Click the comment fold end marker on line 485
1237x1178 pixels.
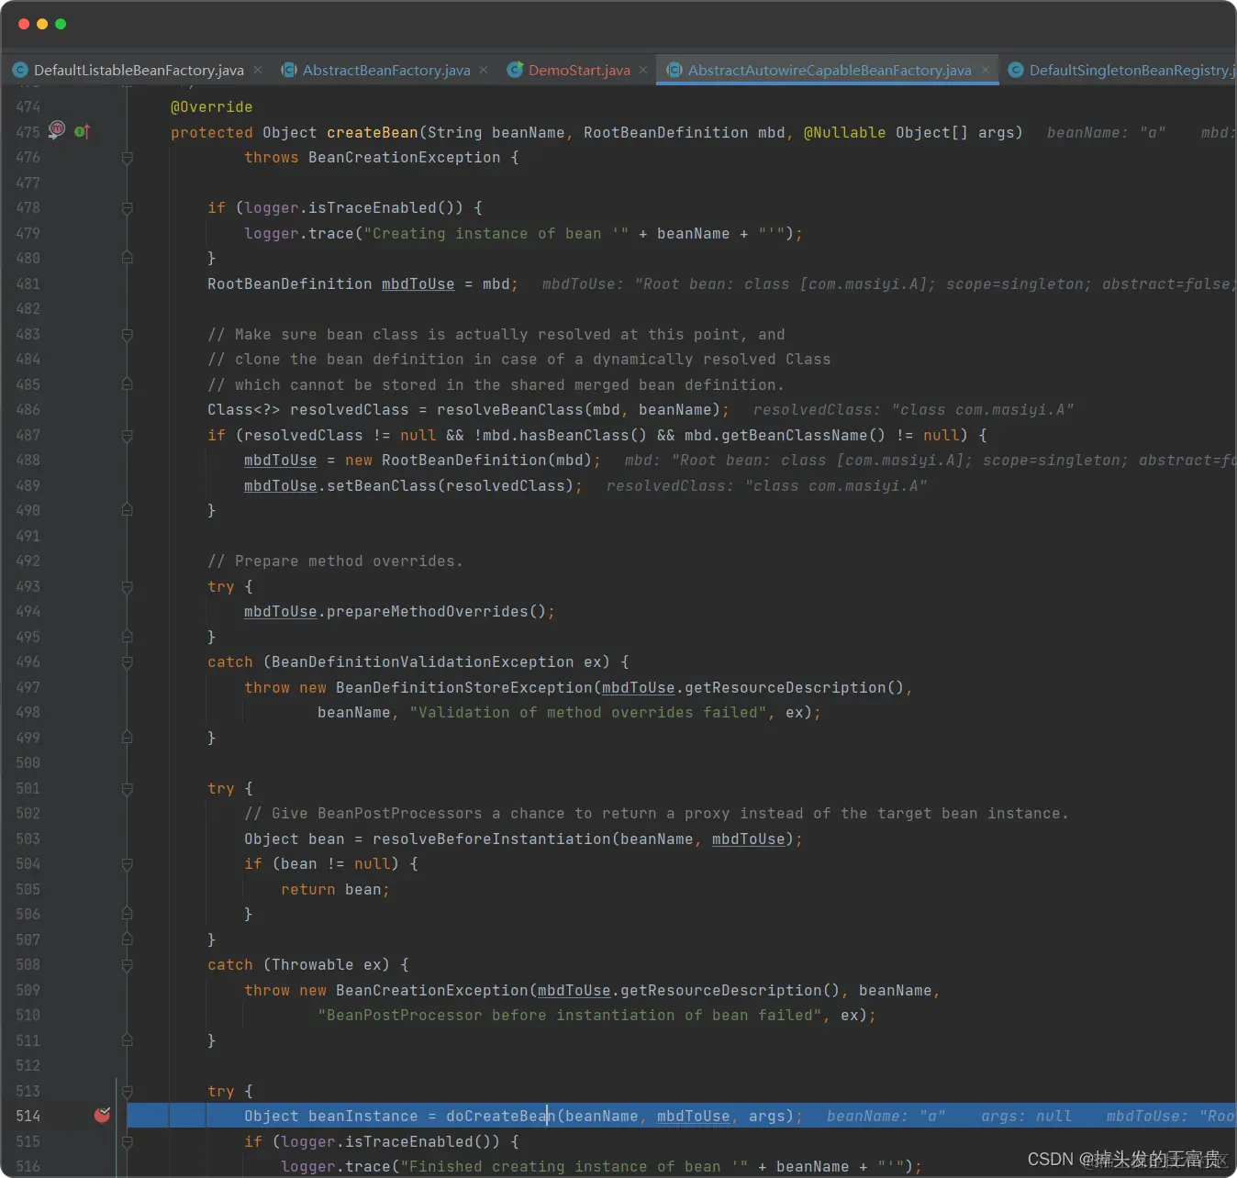click(x=128, y=384)
